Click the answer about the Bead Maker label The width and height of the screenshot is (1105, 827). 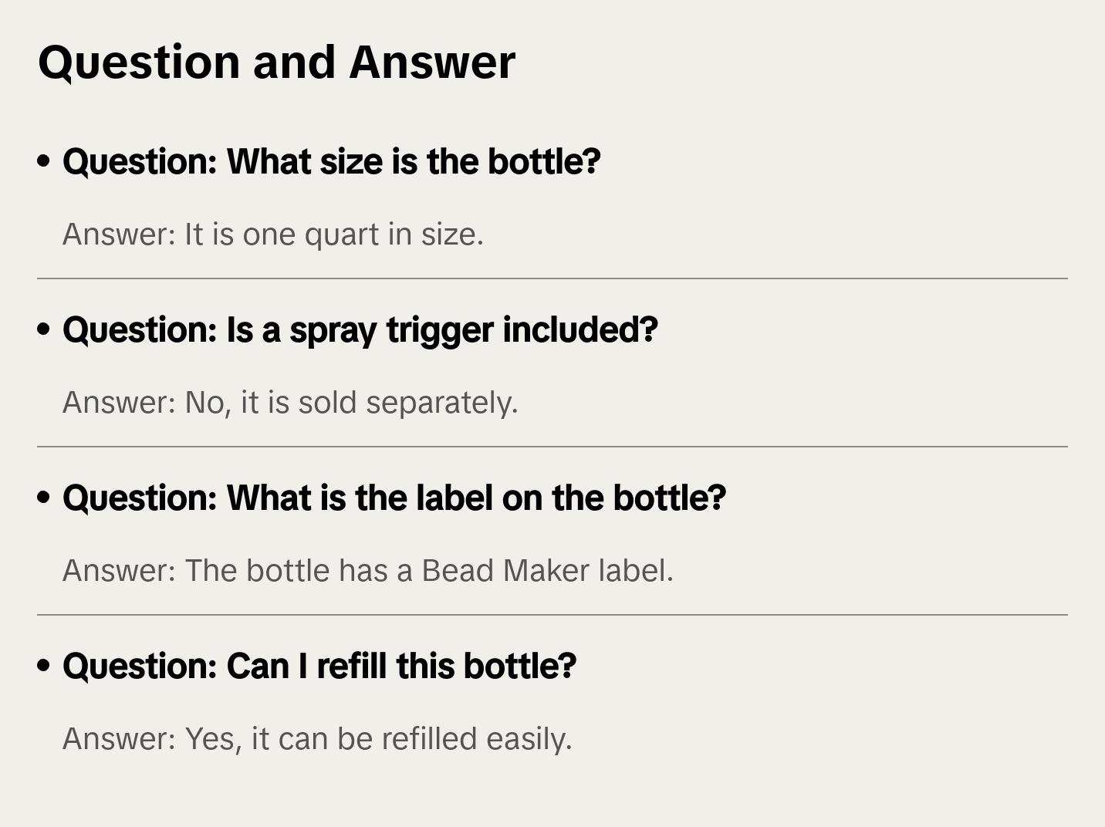point(367,571)
